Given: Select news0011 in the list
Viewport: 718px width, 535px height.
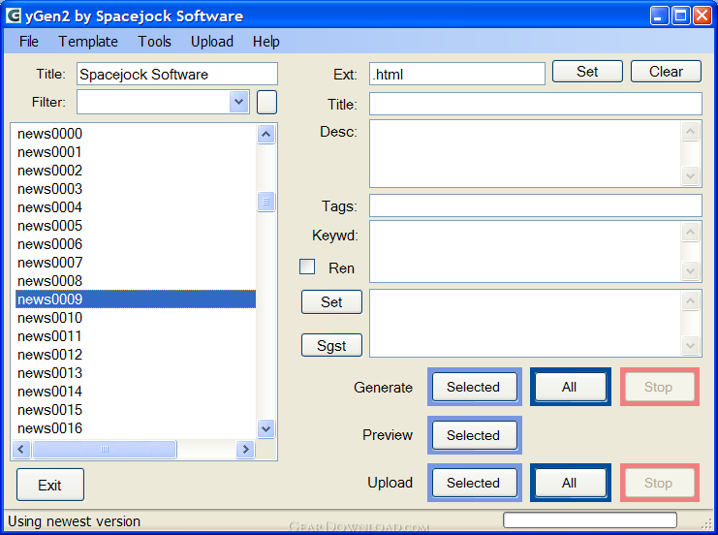Looking at the screenshot, I should click(136, 336).
